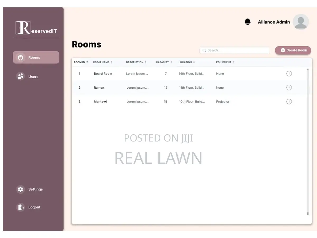Viewport: 317px width, 238px height.
Task: Sort by Equipment column arrows
Action: (234, 62)
